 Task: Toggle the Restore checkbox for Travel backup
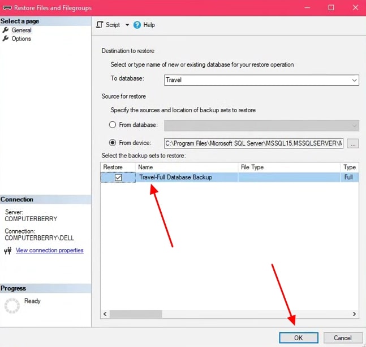tap(118, 178)
